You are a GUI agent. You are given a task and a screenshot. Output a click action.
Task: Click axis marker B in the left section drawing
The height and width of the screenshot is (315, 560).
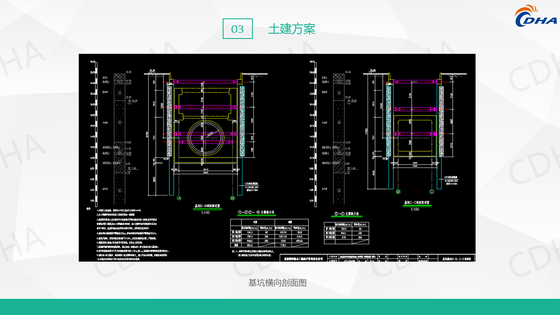tap(233, 198)
